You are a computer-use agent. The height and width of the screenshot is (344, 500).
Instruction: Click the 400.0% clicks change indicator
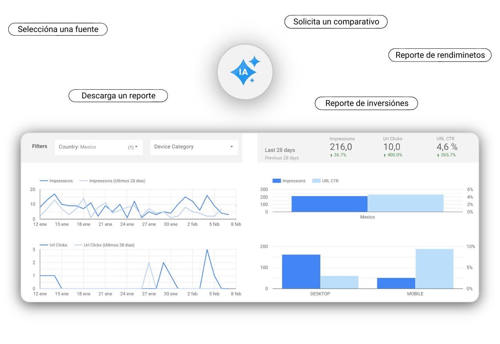(393, 155)
